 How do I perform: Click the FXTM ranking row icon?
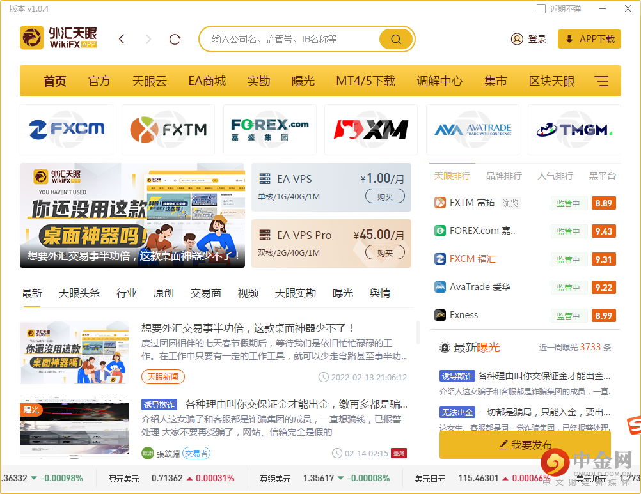(440, 203)
